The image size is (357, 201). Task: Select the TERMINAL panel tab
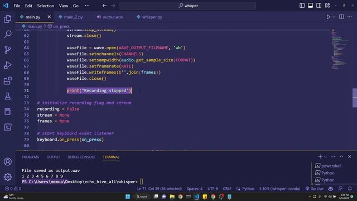coord(111,157)
